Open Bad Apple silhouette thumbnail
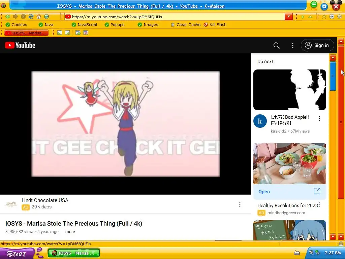 pyautogui.click(x=290, y=90)
